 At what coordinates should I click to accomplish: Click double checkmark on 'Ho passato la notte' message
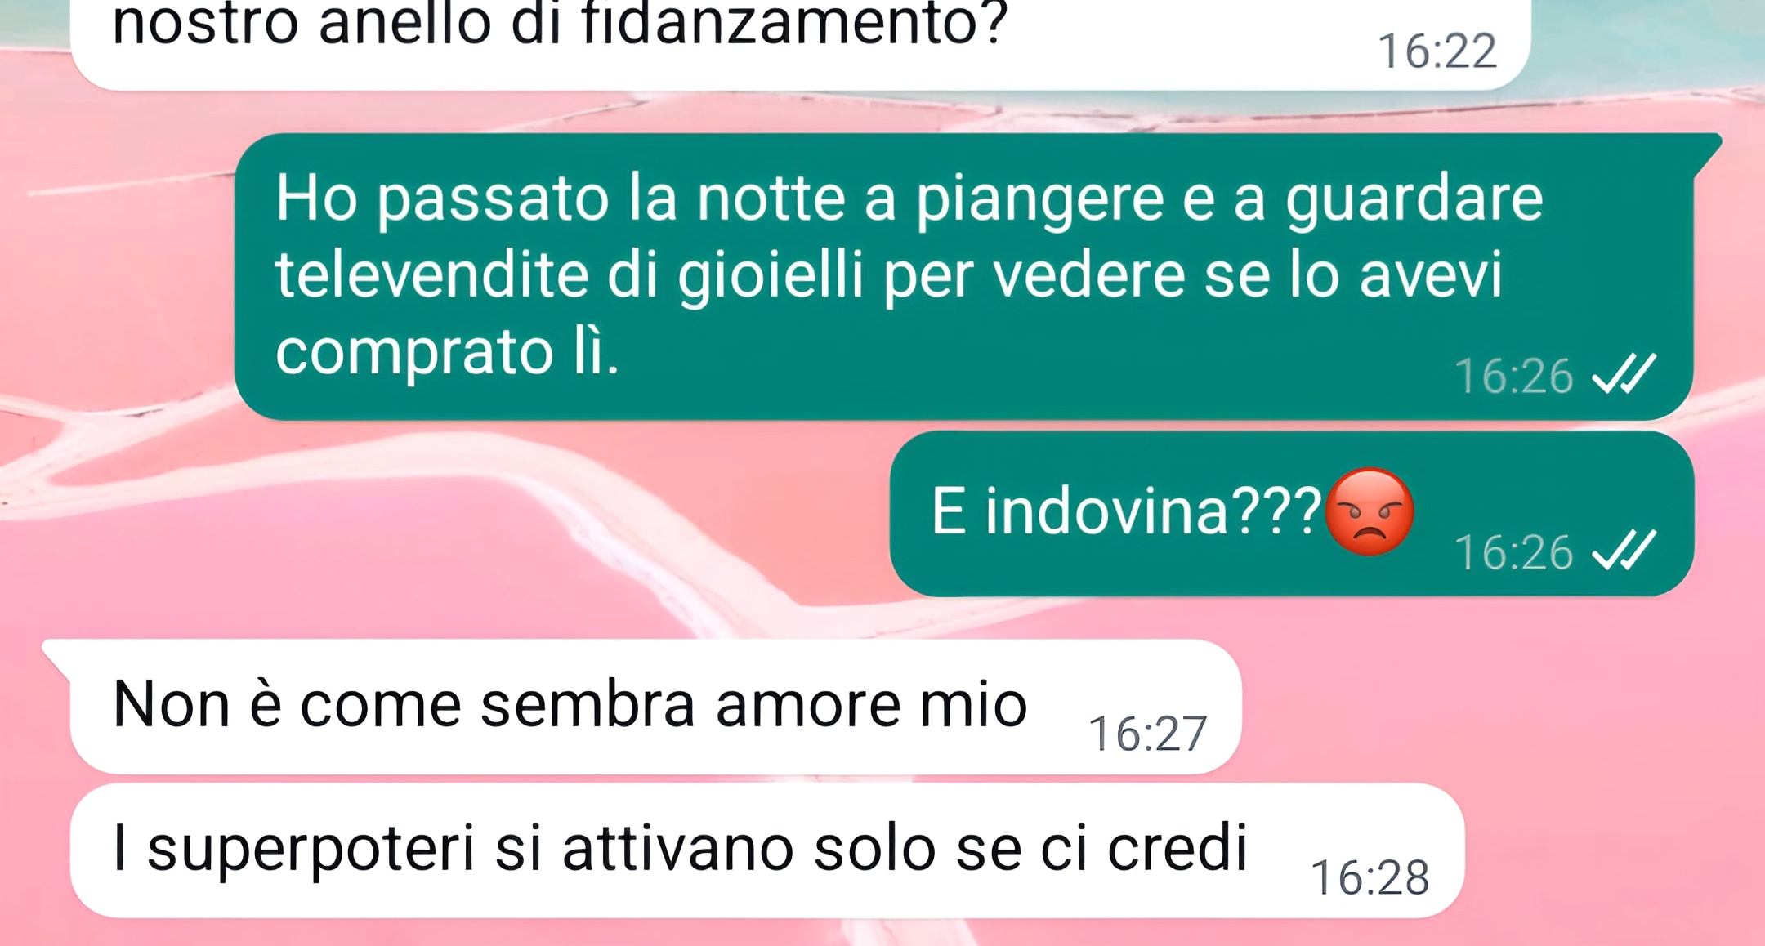tap(1624, 374)
